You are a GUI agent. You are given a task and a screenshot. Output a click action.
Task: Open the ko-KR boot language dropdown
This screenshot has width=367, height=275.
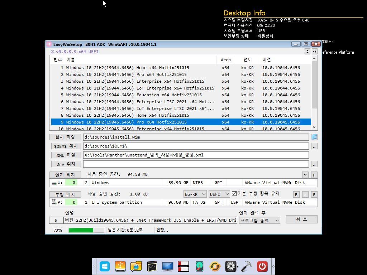(x=195, y=194)
